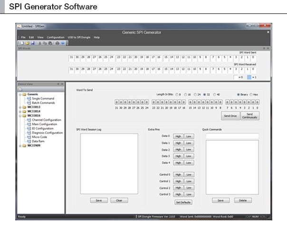Expand the MC33813 tree node

point(20,107)
